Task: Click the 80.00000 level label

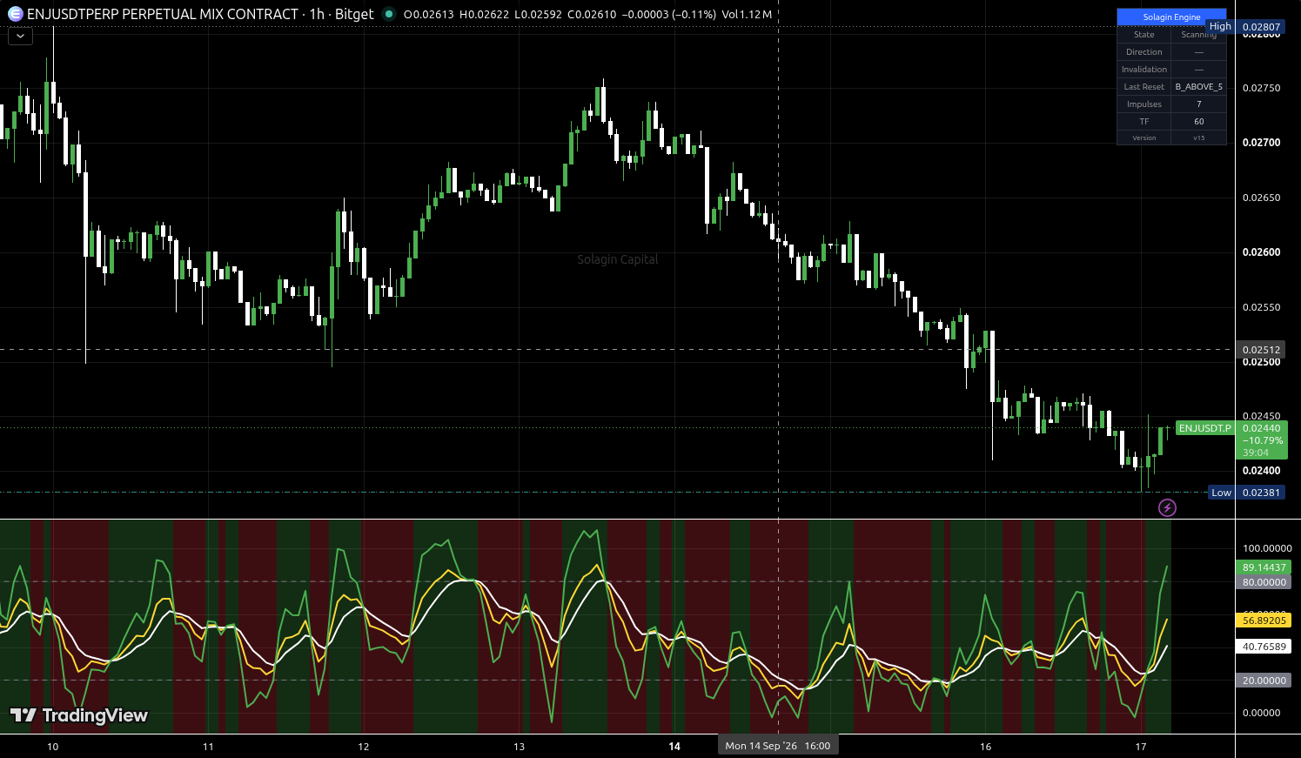Action: click(x=1264, y=582)
